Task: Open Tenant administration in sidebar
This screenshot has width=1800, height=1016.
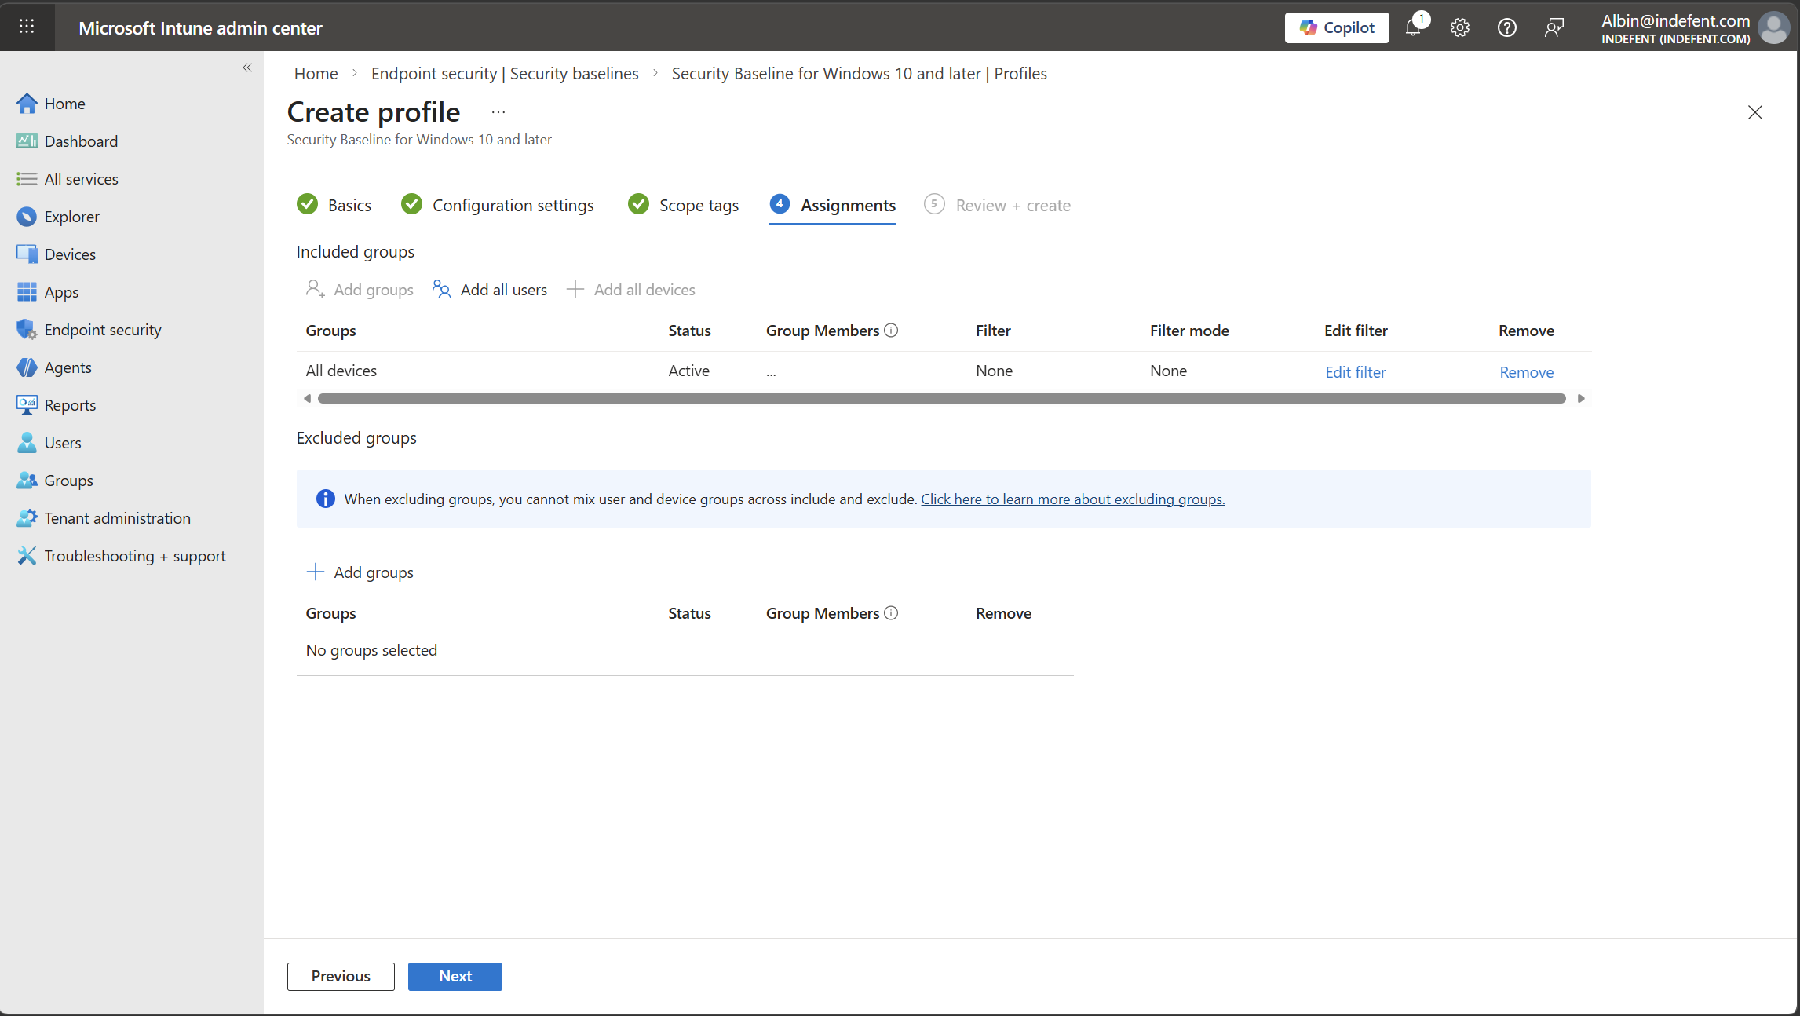Action: pos(117,518)
